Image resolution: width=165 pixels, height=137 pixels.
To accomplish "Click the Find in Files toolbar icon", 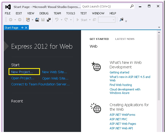I will pyautogui.click(x=122, y=20).
